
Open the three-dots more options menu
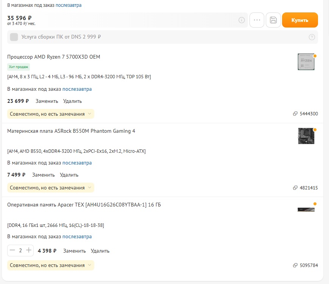pyautogui.click(x=257, y=20)
